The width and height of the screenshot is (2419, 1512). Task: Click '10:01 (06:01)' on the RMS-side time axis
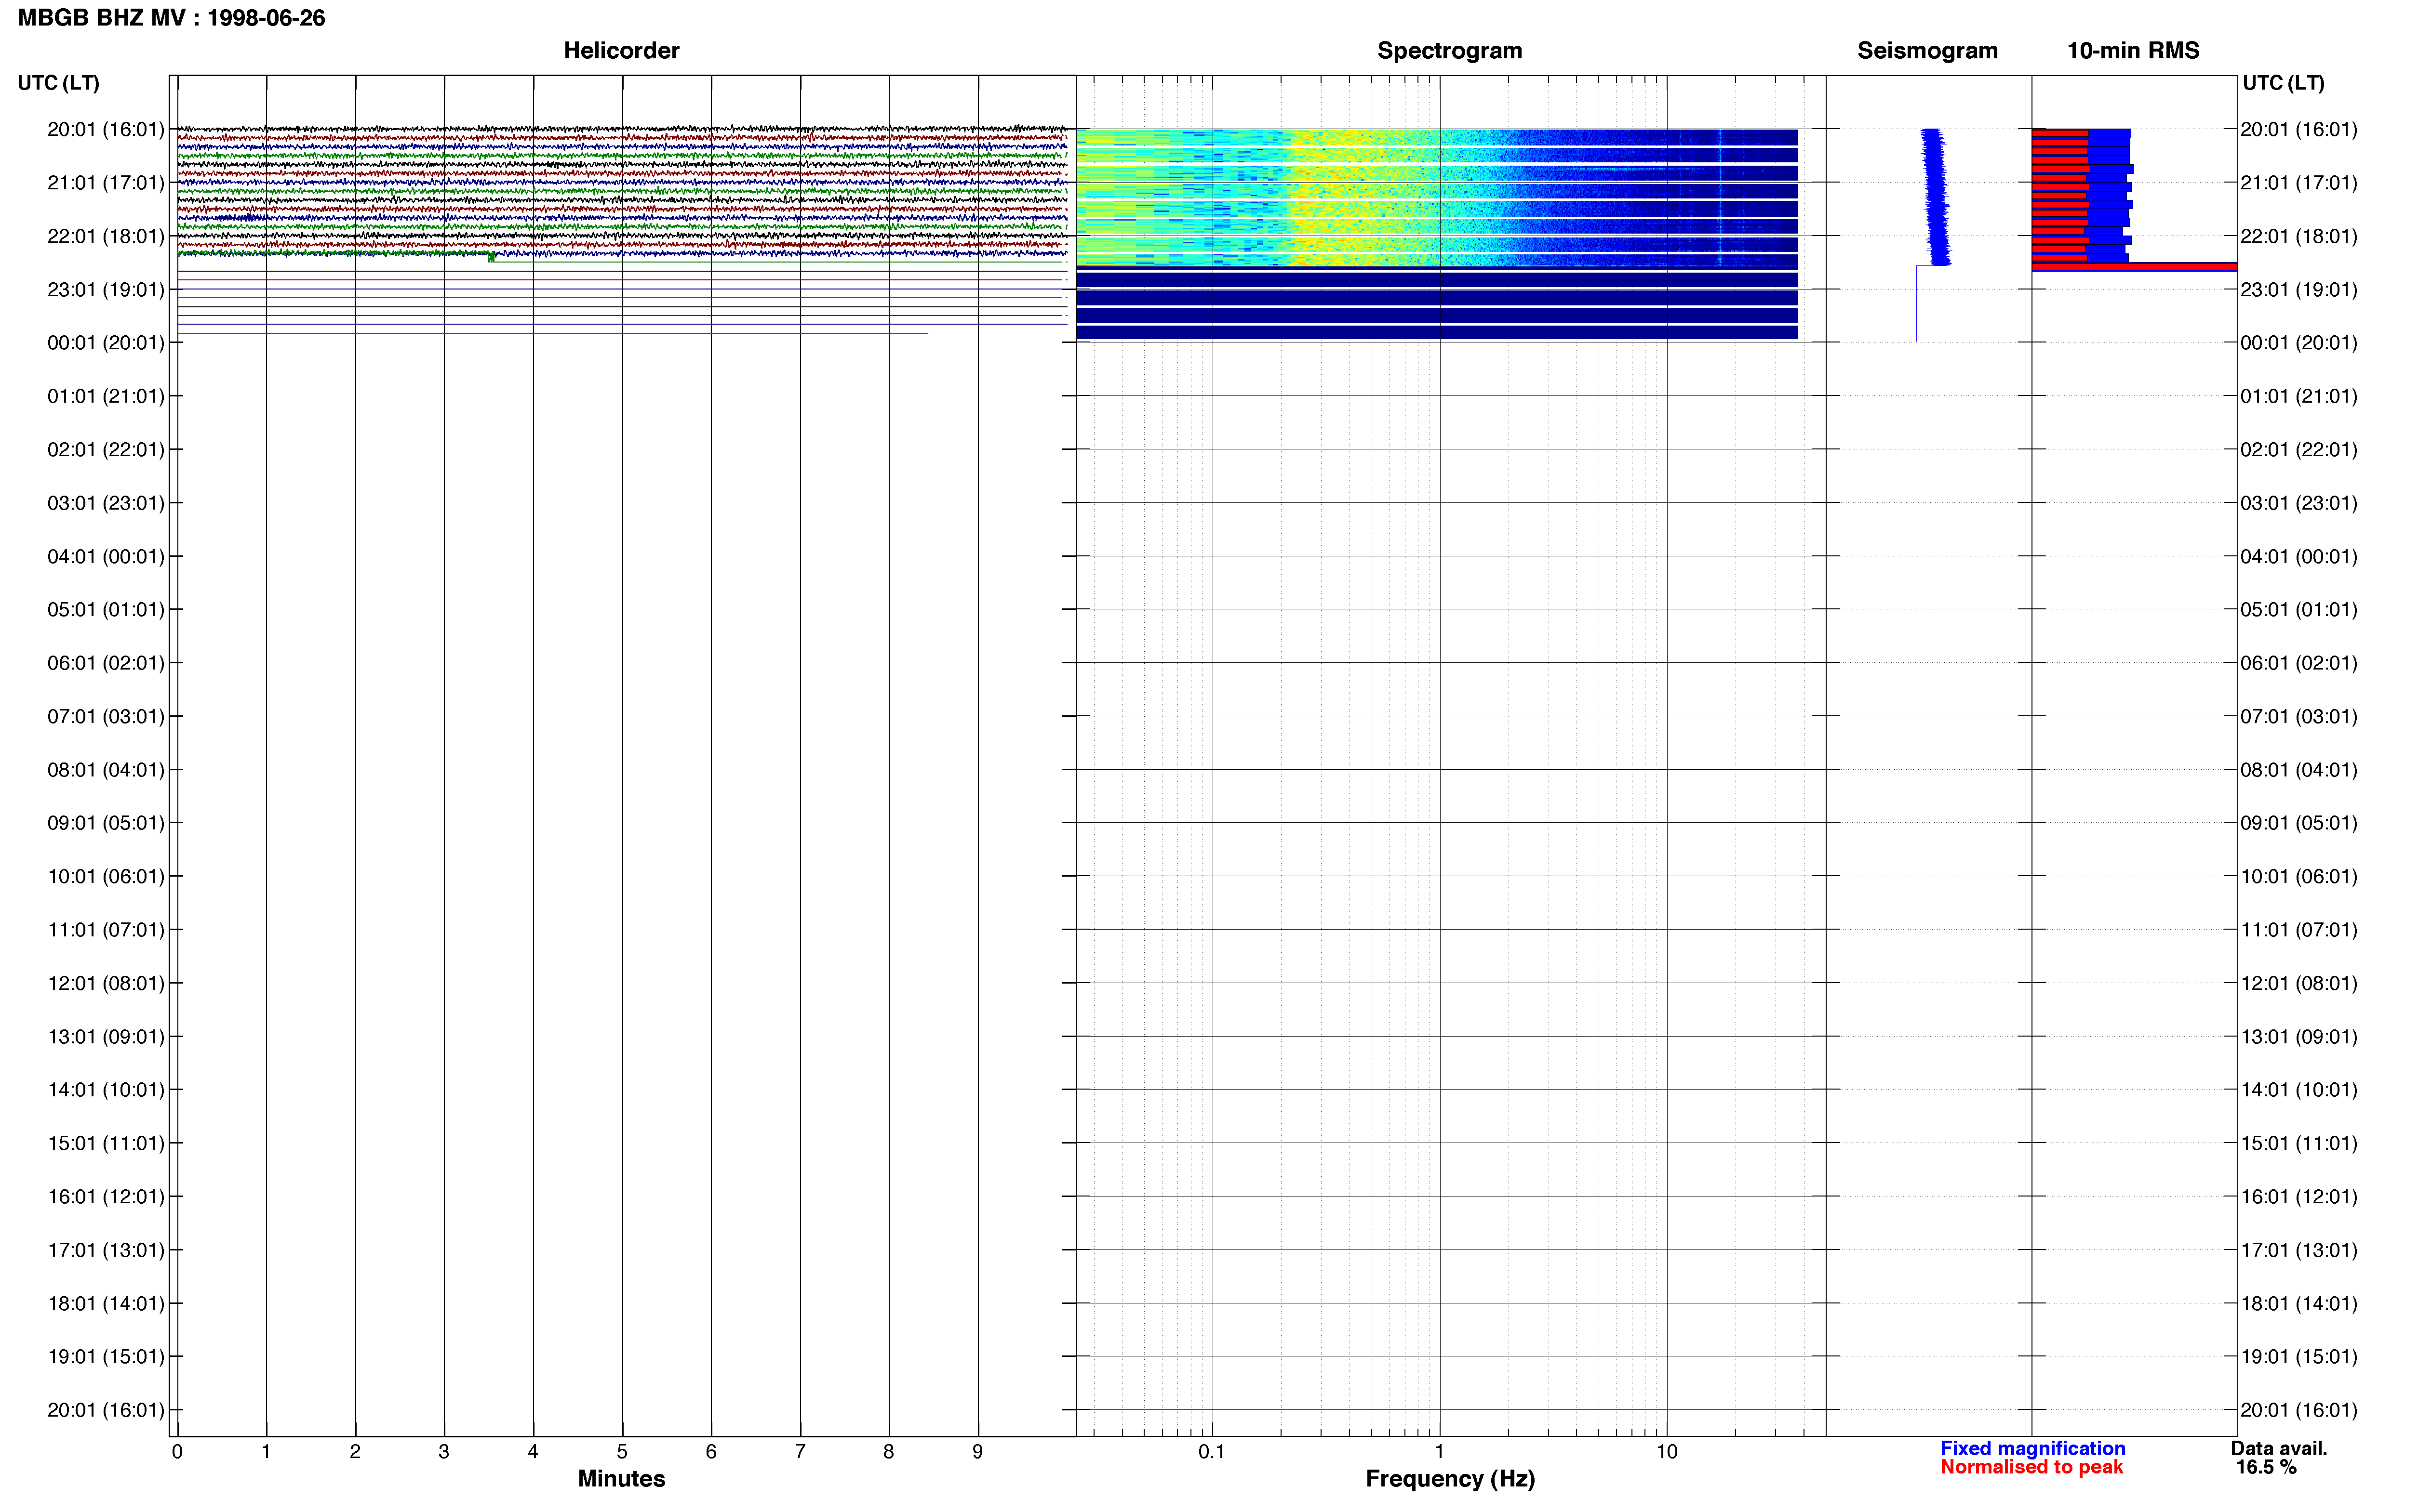pyautogui.click(x=2298, y=877)
